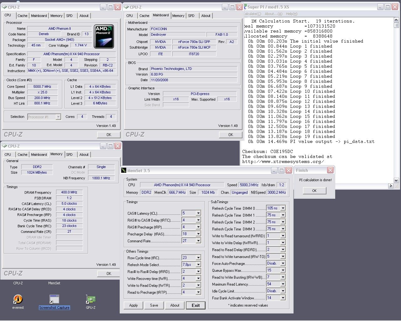The width and height of the screenshot is (401, 321).
Task: Click the AMD Phenom II processor logo
Action: (104, 37)
